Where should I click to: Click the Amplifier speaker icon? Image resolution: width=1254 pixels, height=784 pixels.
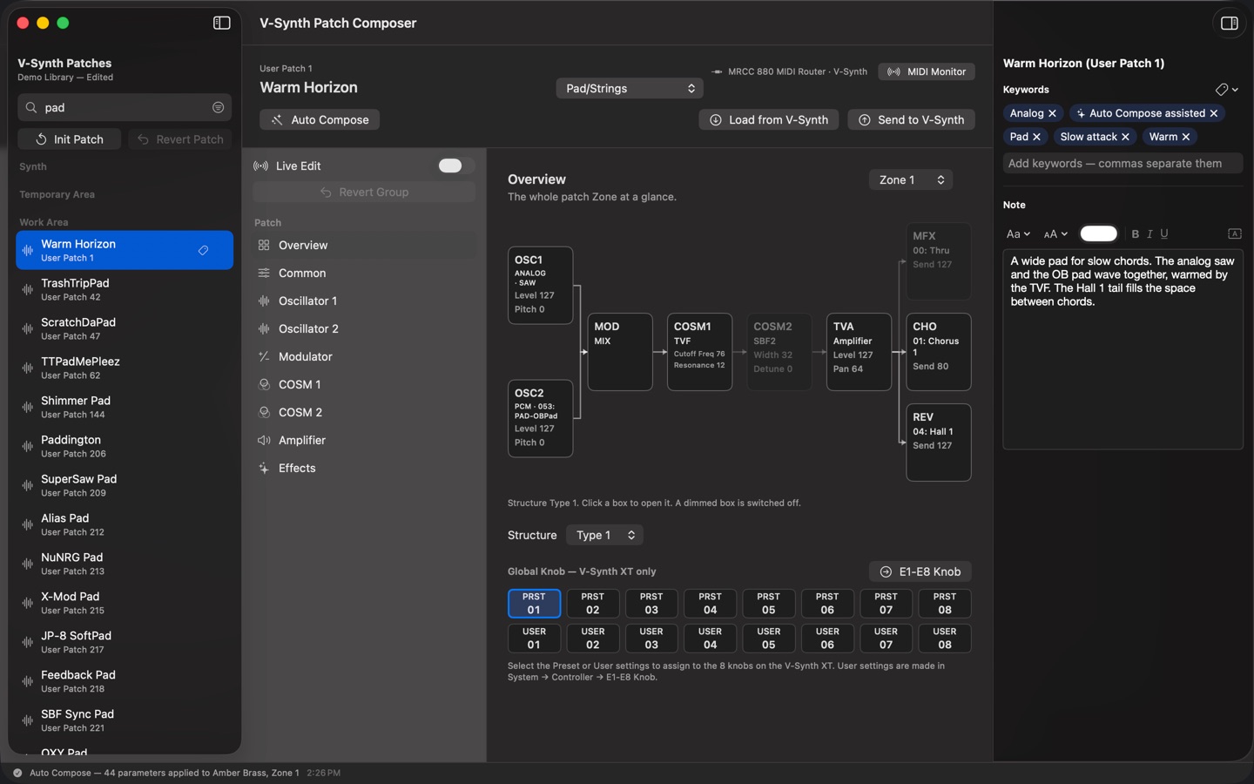pos(264,440)
